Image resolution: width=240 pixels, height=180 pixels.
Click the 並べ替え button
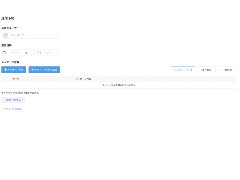[x=207, y=70]
